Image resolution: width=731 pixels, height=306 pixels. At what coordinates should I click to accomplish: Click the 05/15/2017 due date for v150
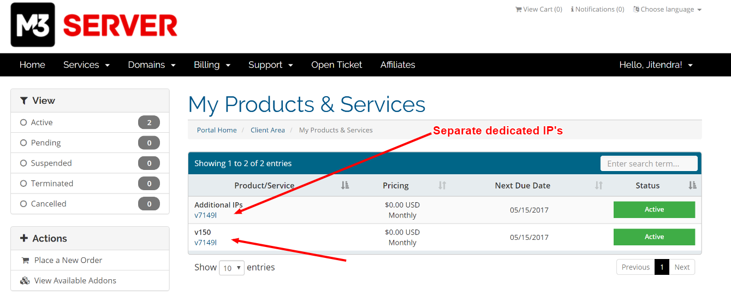pos(529,237)
